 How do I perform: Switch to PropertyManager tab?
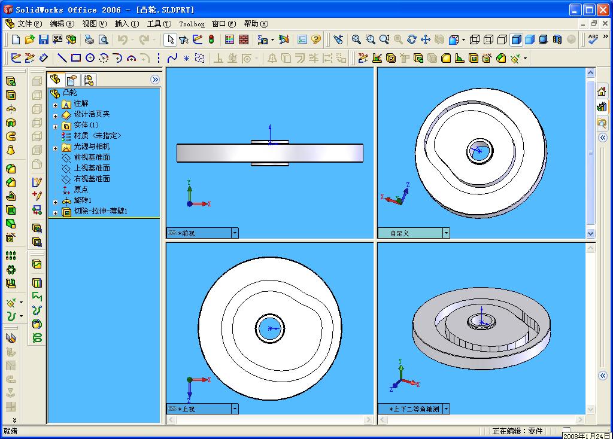[72, 80]
